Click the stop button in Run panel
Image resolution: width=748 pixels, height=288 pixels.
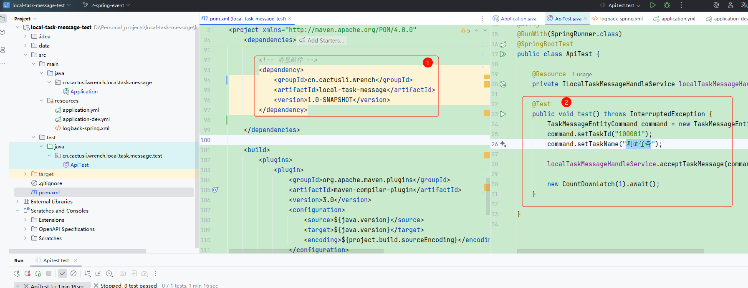pos(49,273)
